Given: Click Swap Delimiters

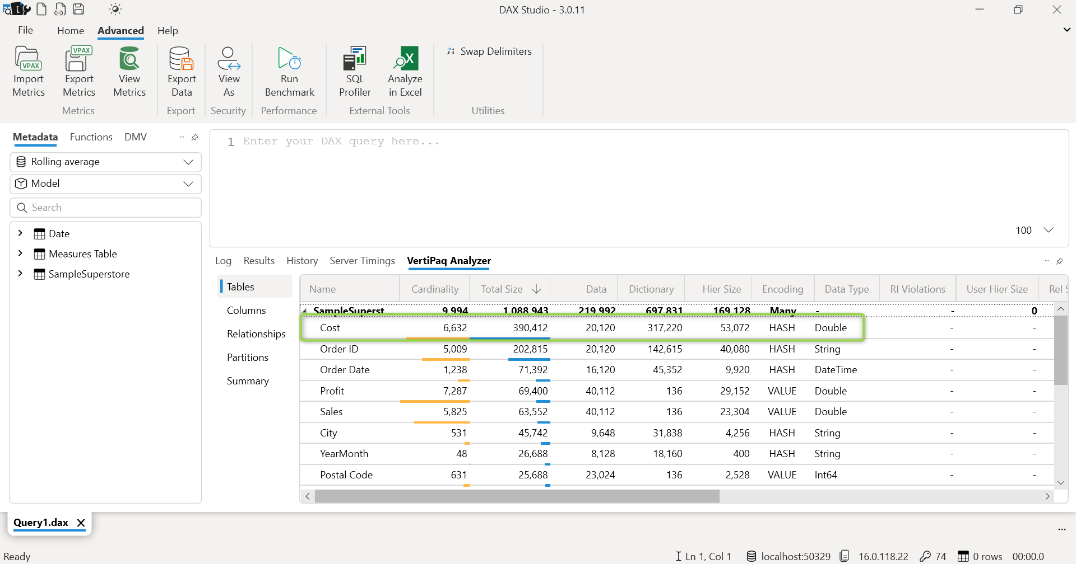Looking at the screenshot, I should tap(489, 51).
